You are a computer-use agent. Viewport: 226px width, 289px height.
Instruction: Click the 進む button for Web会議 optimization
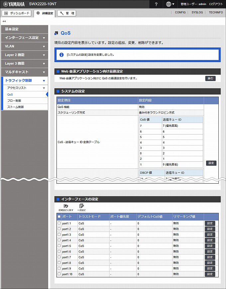(x=210, y=78)
